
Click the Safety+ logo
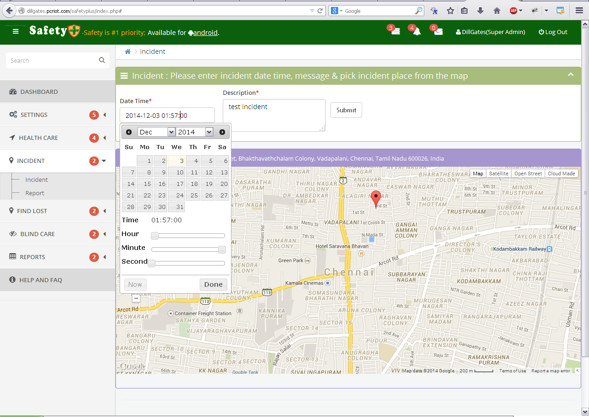click(x=54, y=31)
